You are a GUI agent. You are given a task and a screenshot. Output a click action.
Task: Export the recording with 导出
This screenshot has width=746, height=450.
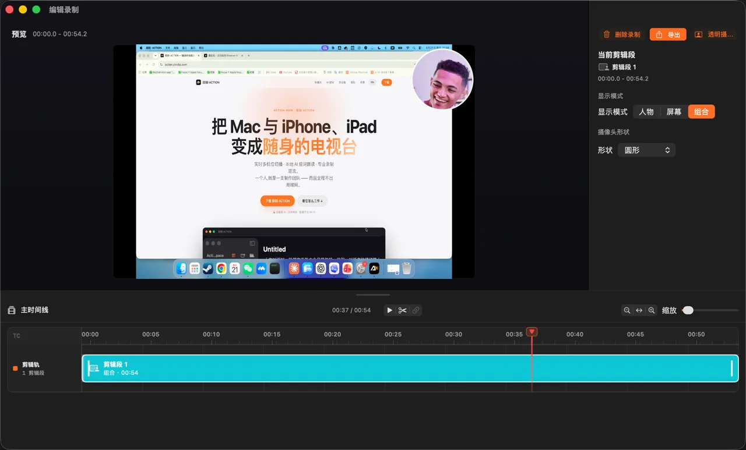pyautogui.click(x=668, y=34)
